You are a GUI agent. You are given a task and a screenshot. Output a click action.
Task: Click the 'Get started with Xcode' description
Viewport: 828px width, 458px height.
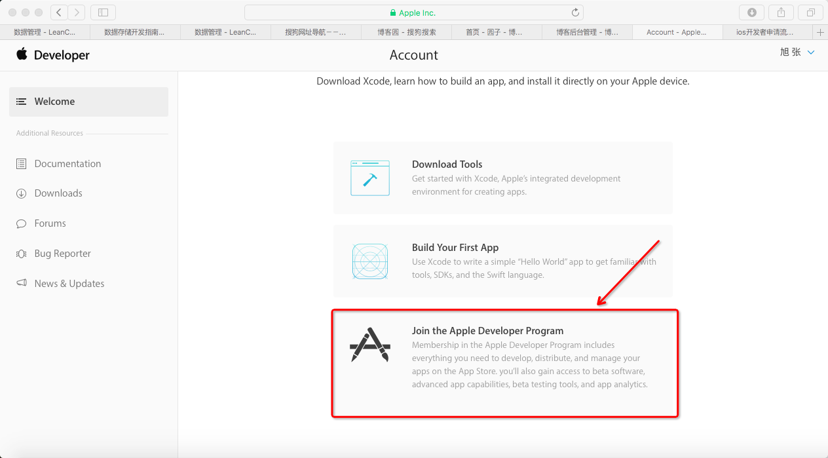point(516,185)
